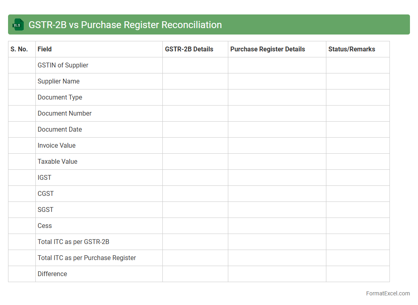Click the GSTR-2B vs Purchase Register Reconciliation title
Viewport: 418px width, 305px height.
click(125, 25)
